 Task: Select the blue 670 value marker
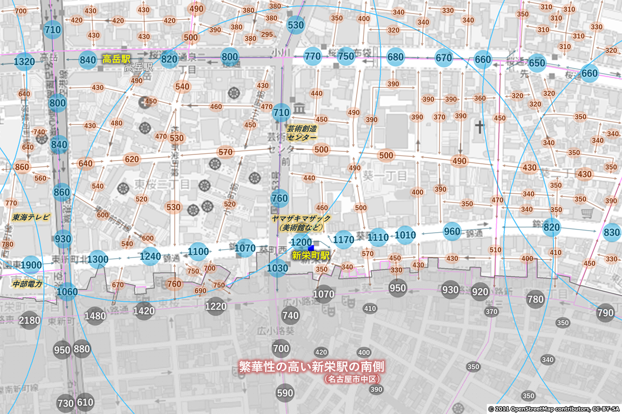tap(444, 58)
